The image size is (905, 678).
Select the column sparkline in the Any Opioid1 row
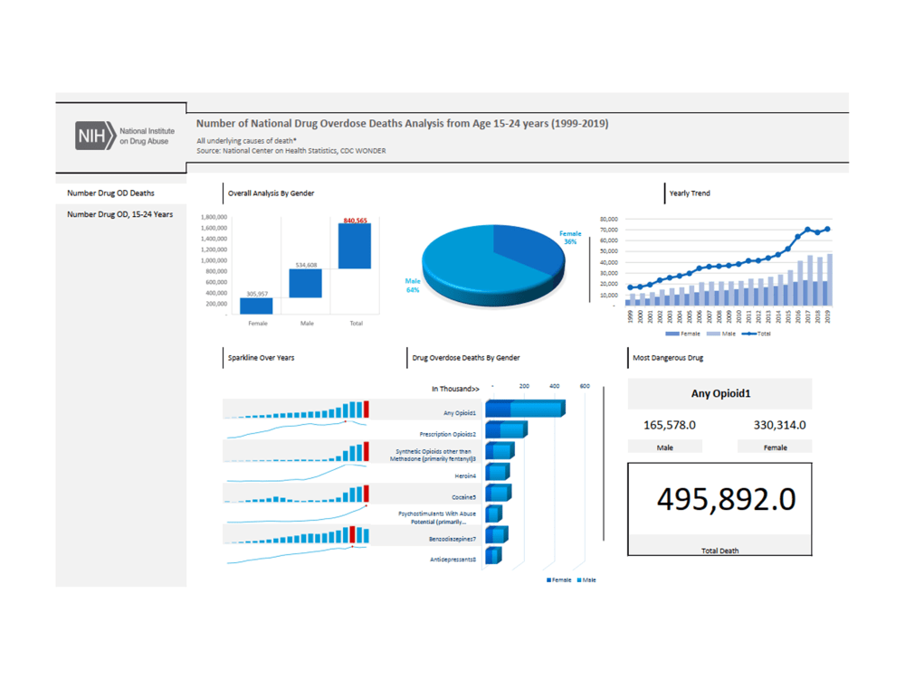click(296, 409)
